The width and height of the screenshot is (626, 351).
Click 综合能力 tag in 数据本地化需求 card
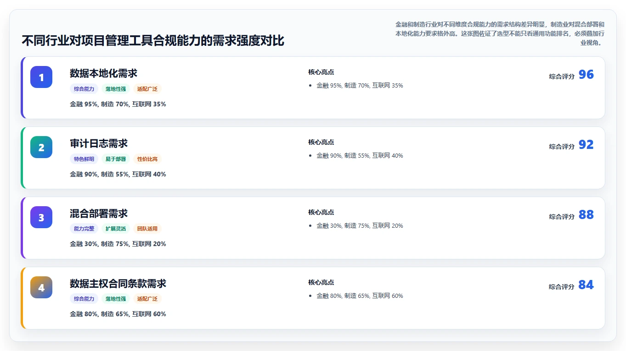pyautogui.click(x=84, y=89)
